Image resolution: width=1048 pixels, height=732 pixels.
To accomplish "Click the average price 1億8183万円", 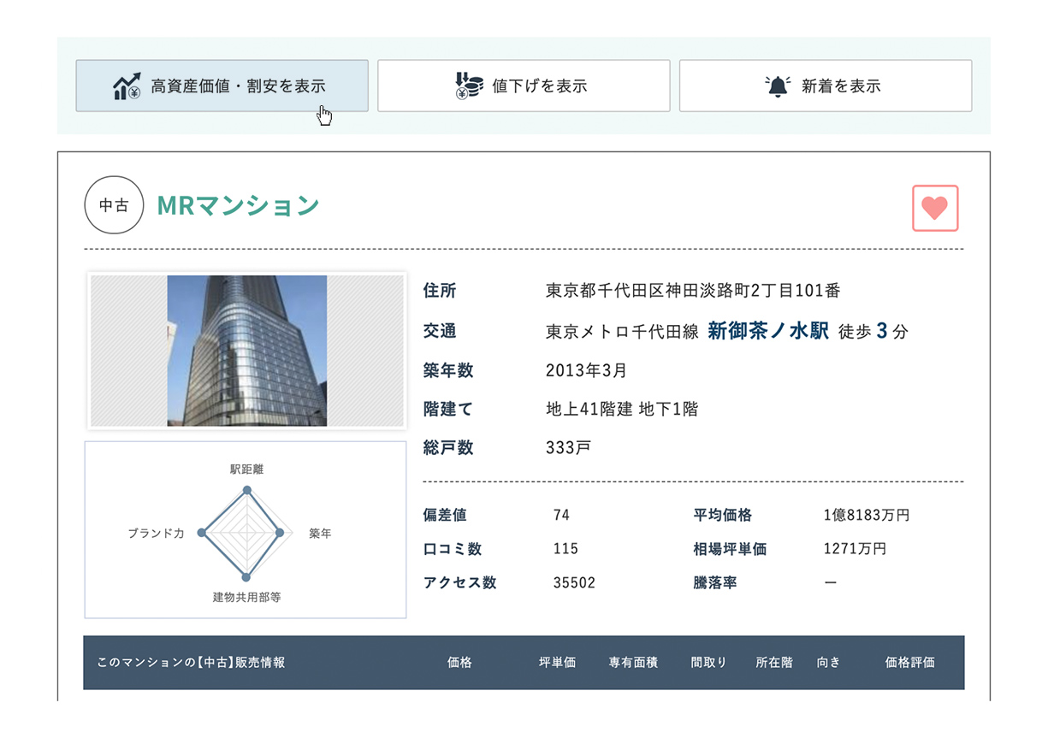I will click(867, 515).
